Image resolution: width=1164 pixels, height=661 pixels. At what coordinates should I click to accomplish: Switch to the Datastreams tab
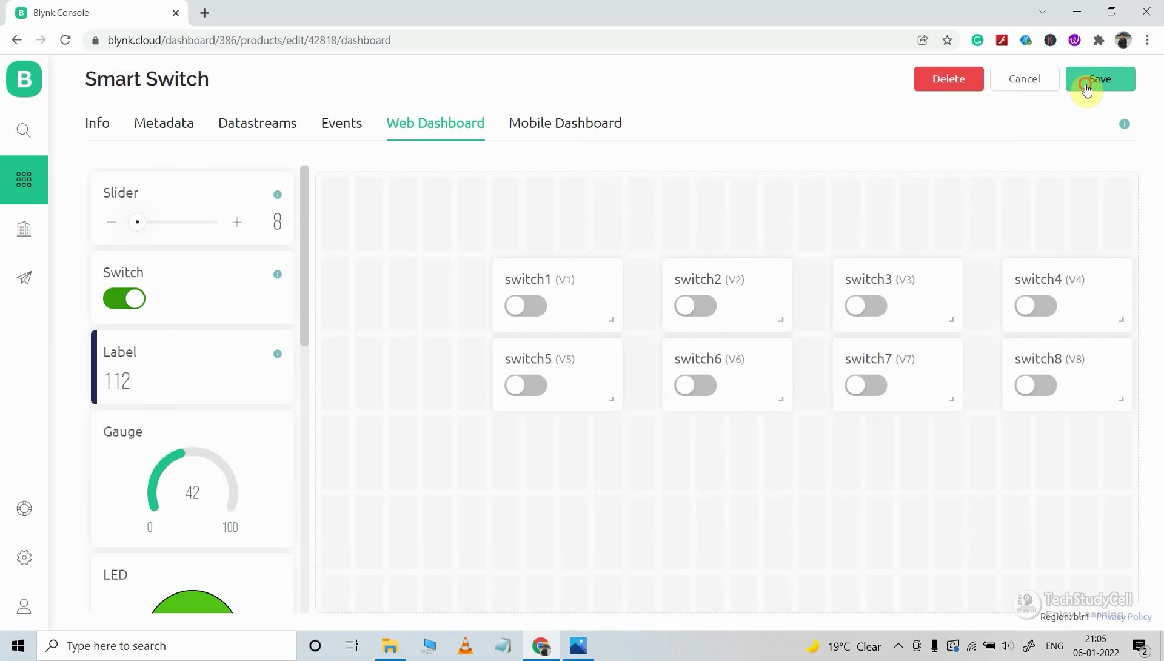pos(257,123)
